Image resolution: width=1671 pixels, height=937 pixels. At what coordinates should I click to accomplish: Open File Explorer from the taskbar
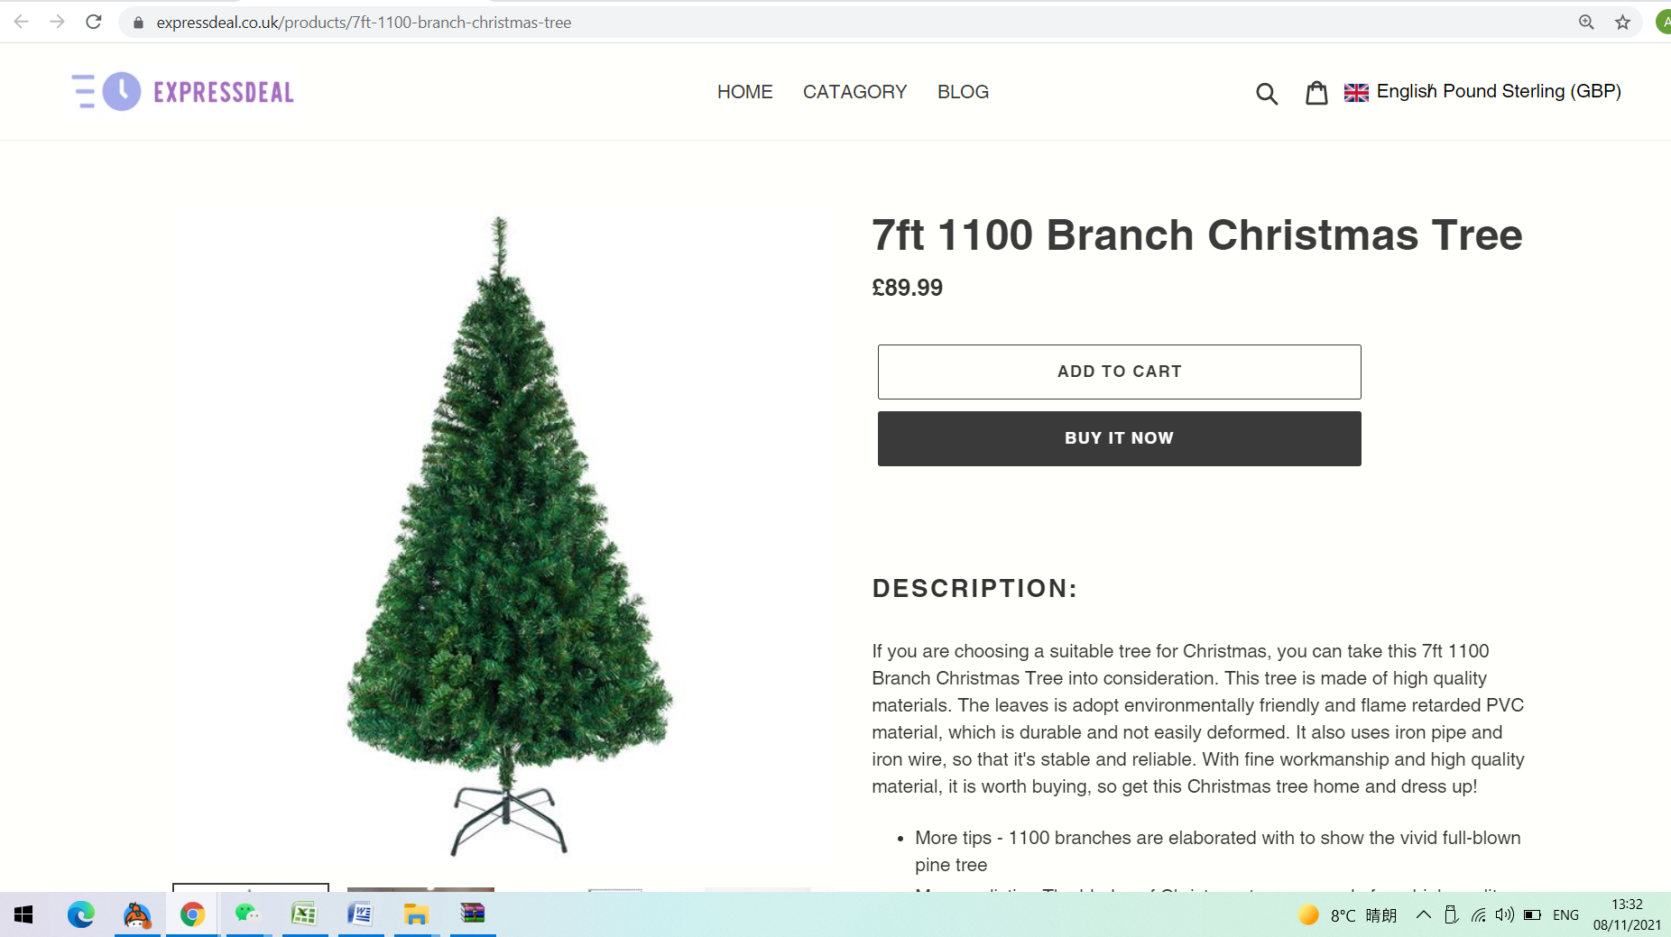416,914
